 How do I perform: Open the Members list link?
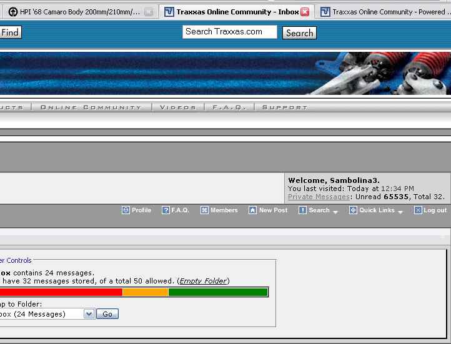(x=224, y=210)
